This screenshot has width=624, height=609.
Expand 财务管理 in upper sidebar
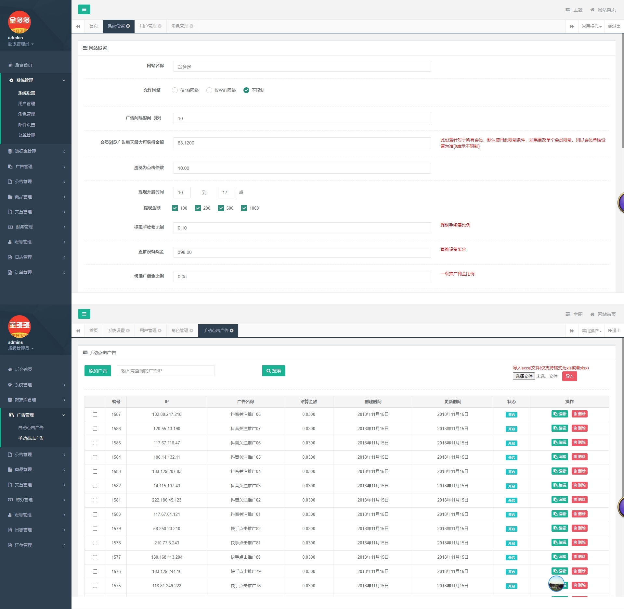tap(36, 227)
